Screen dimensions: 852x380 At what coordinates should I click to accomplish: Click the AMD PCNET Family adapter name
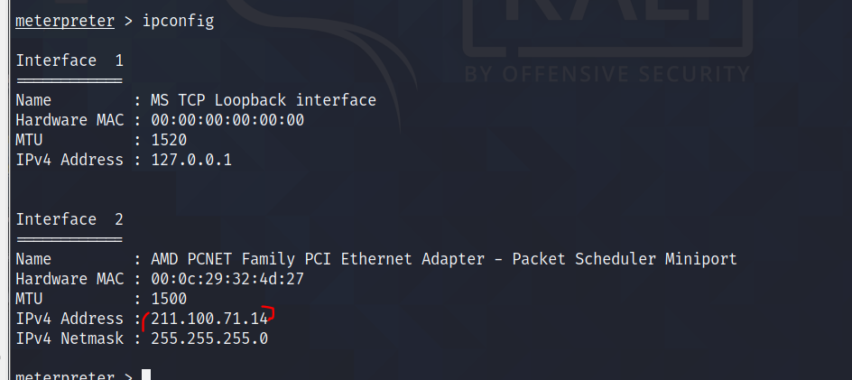point(444,259)
